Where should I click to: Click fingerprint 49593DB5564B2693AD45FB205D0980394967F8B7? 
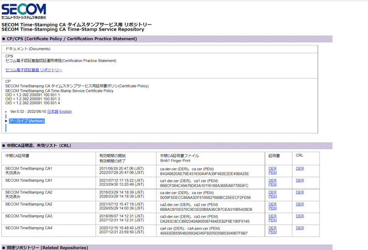click(204, 233)
